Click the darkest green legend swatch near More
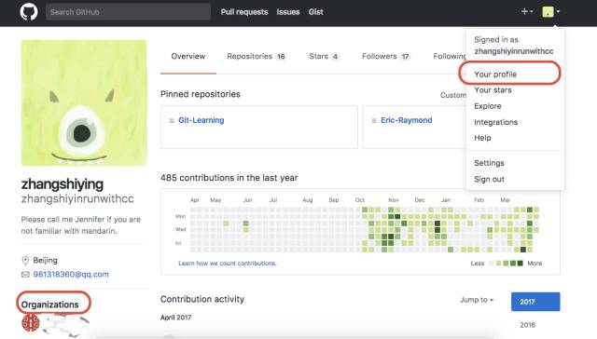Screen dimensions: 597x339 coord(521,263)
